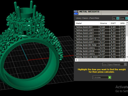Click the 9.17 grams value
This screenshot has height=96, width=128.
102,42
